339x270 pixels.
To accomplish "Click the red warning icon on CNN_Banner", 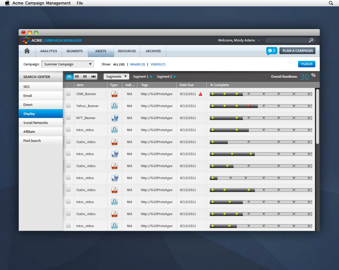I will click(201, 94).
